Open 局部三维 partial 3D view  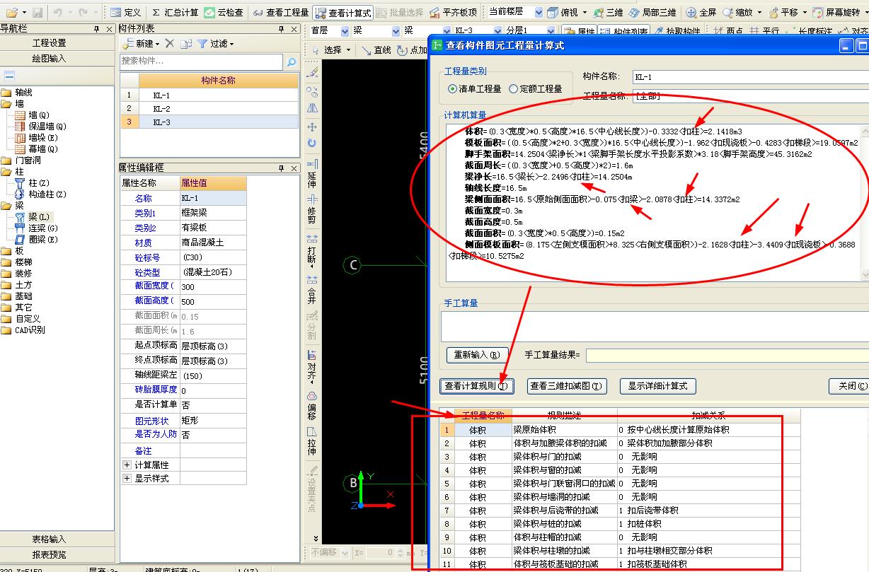pos(652,12)
